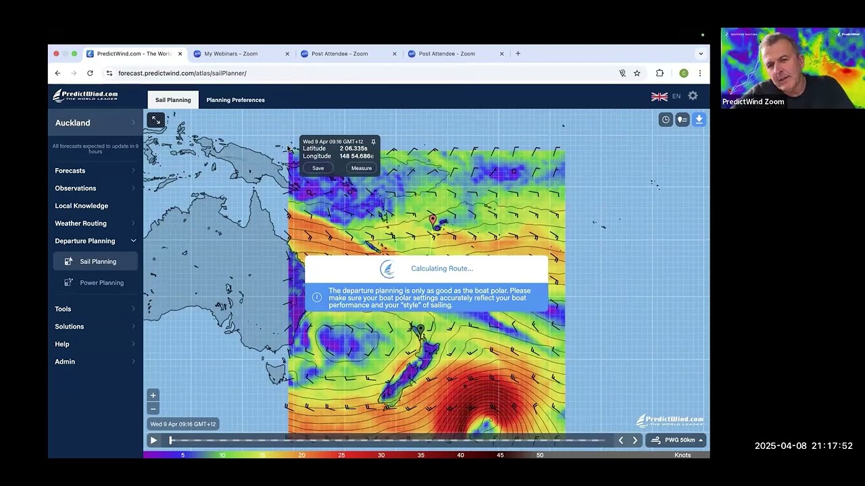Expand Tools sidebar section
This screenshot has height=486, width=865.
[x=95, y=309]
